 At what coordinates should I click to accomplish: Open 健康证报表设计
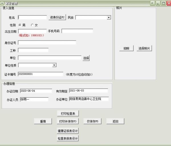pos(68,131)
